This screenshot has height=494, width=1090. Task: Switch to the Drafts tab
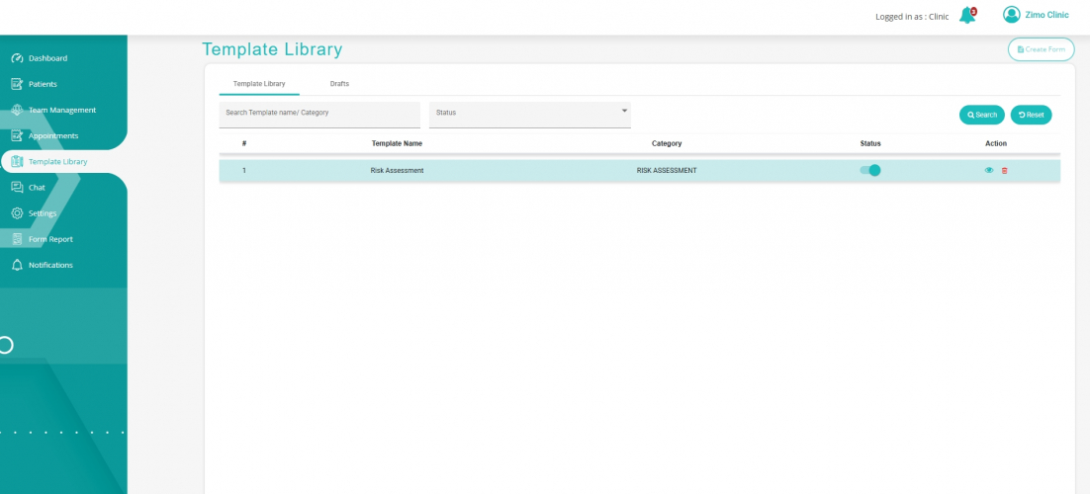tap(339, 83)
